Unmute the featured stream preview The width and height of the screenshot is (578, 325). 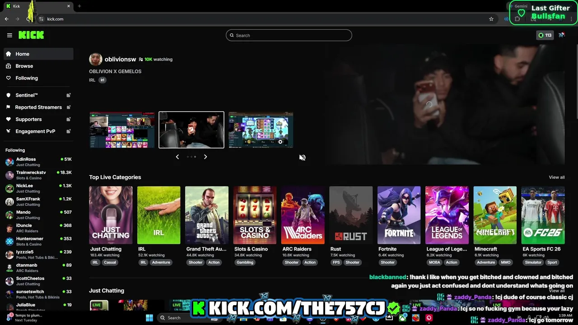coord(303,158)
